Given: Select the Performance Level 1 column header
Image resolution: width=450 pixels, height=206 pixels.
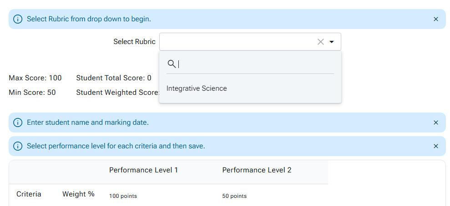Looking at the screenshot, I should click(x=143, y=170).
